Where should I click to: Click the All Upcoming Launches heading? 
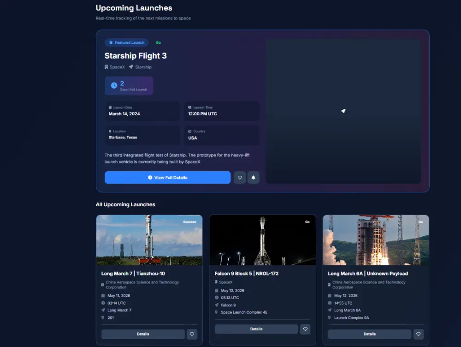point(125,204)
